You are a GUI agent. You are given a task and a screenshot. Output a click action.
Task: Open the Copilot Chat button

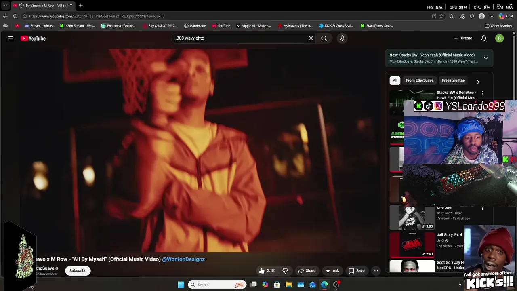(506, 16)
